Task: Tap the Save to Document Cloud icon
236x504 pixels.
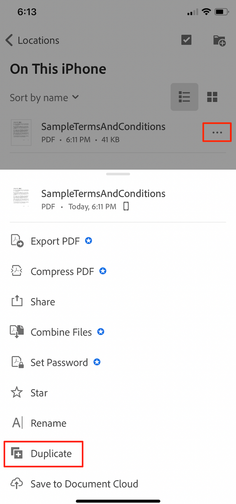Action: click(17, 483)
